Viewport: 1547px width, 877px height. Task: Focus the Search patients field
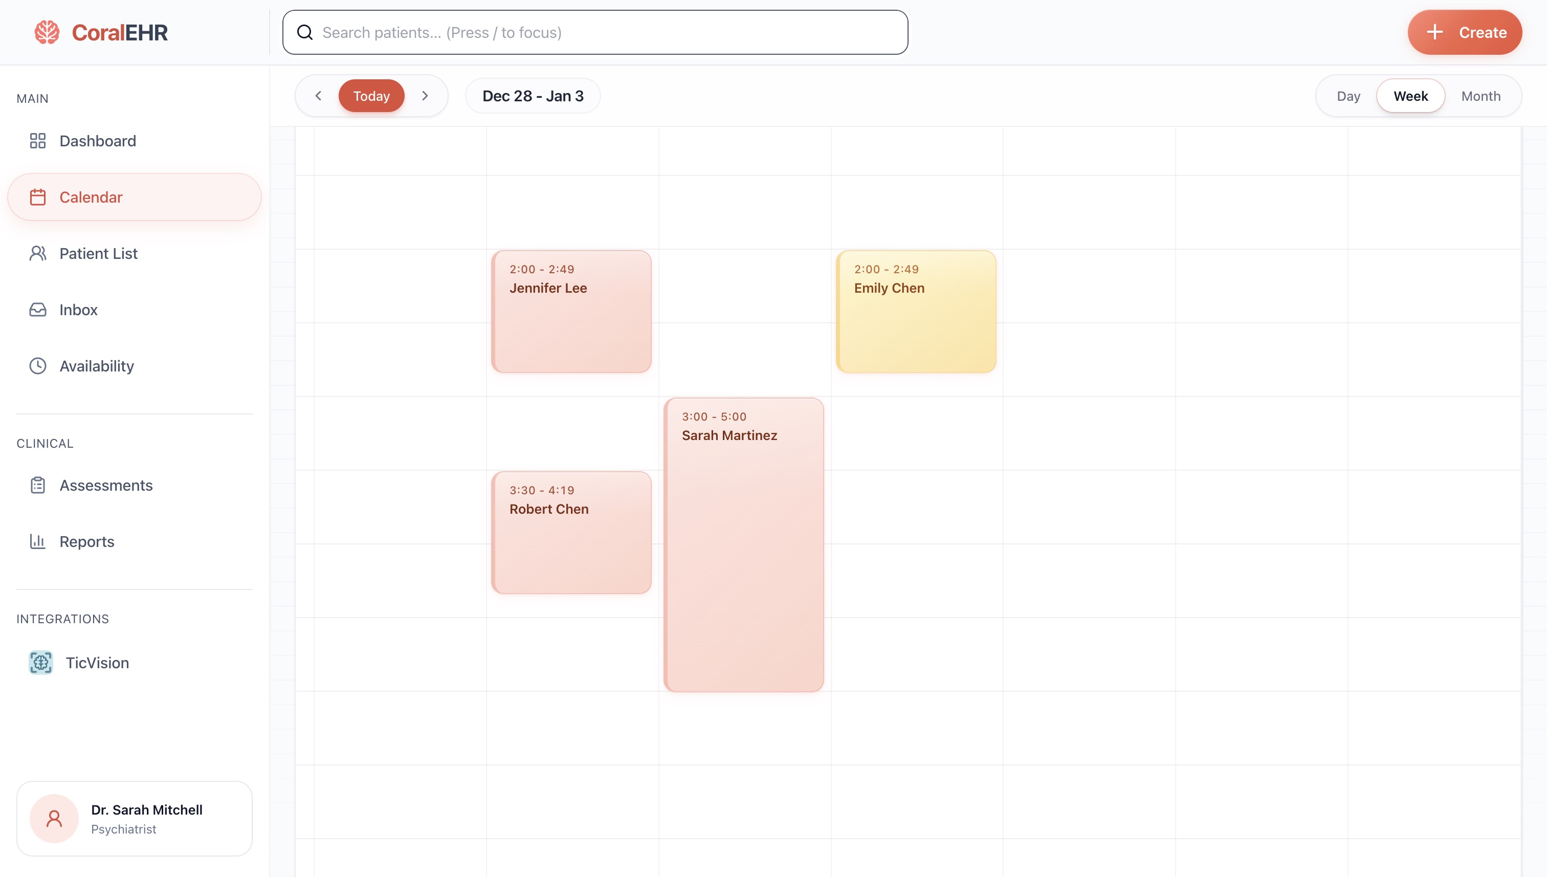tap(595, 33)
